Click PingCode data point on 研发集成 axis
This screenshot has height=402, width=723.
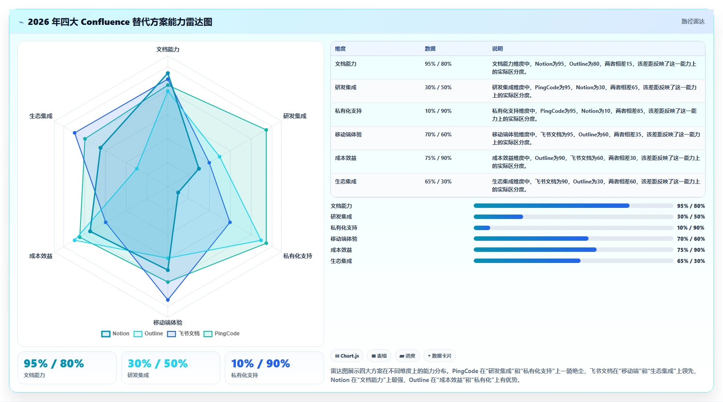click(x=266, y=130)
